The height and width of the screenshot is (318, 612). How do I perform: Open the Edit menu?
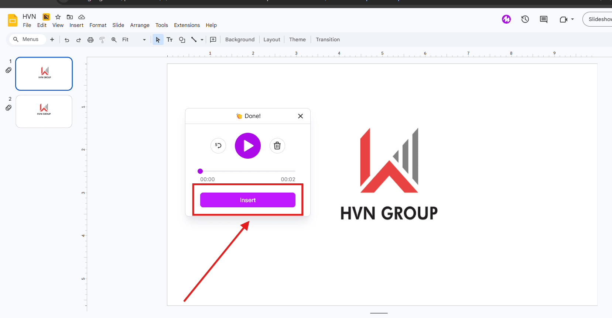coord(42,25)
